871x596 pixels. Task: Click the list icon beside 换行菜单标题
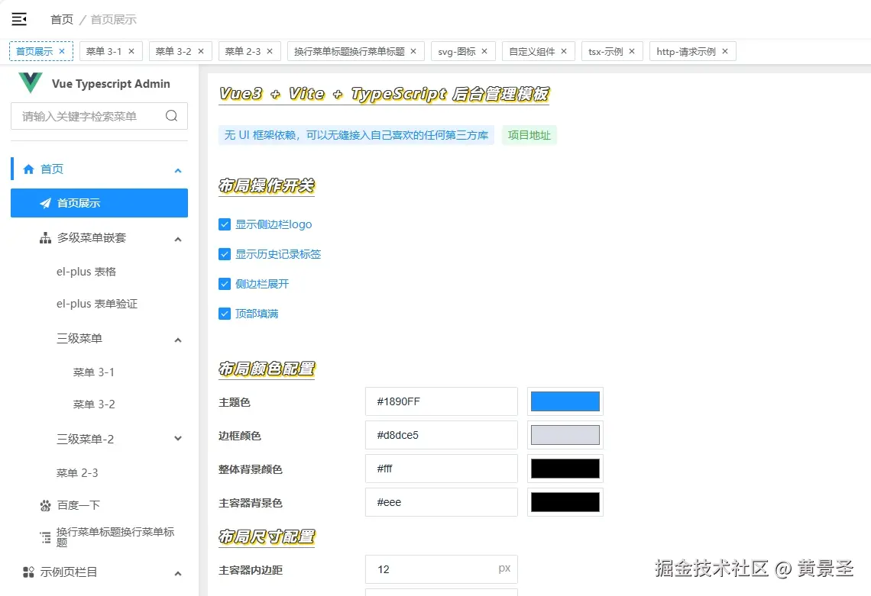[45, 537]
